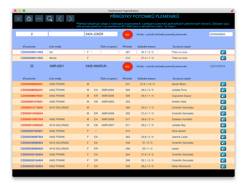
Task: Click the red 350 circle indicator
Action: tap(127, 34)
